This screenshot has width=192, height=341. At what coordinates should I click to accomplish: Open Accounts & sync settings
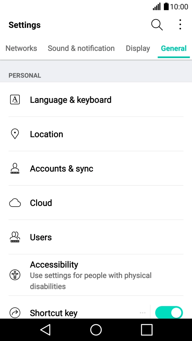point(62,169)
